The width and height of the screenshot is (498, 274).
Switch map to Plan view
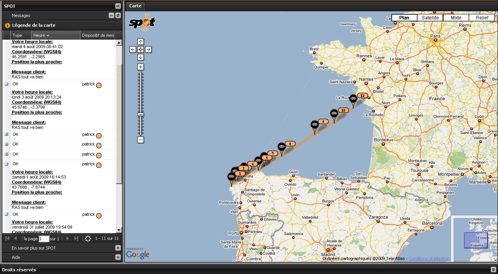(404, 18)
